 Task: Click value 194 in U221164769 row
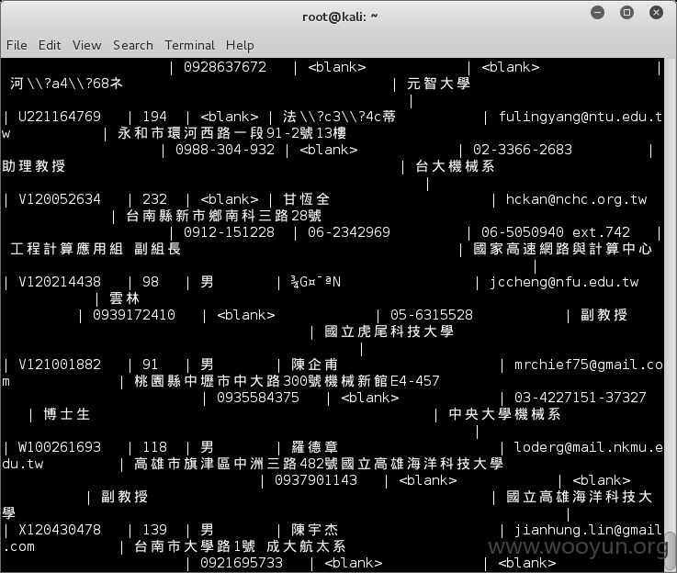(154, 117)
